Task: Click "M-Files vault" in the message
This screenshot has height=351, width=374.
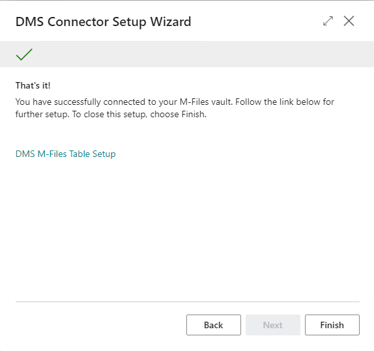Action: point(206,102)
